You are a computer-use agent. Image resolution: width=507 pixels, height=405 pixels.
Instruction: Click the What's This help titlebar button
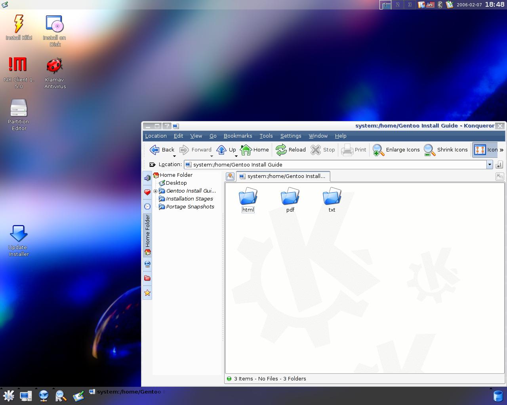167,126
